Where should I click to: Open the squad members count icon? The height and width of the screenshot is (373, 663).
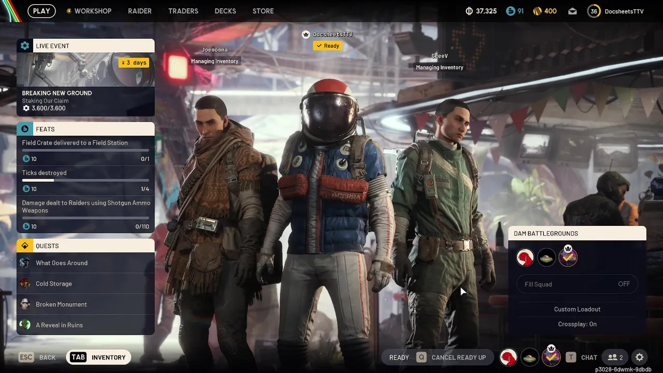[615, 357]
